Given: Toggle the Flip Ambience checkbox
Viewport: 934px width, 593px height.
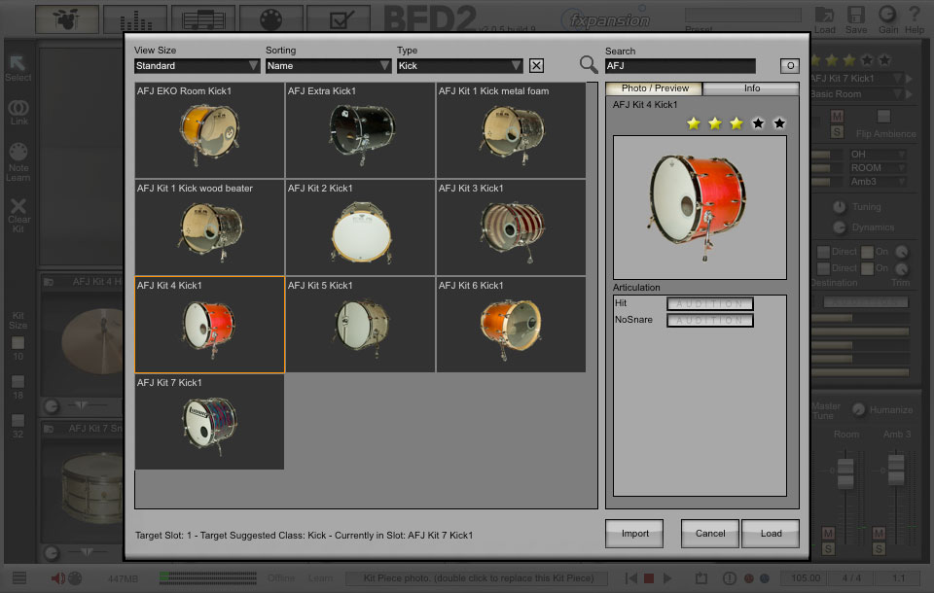Looking at the screenshot, I should (884, 116).
